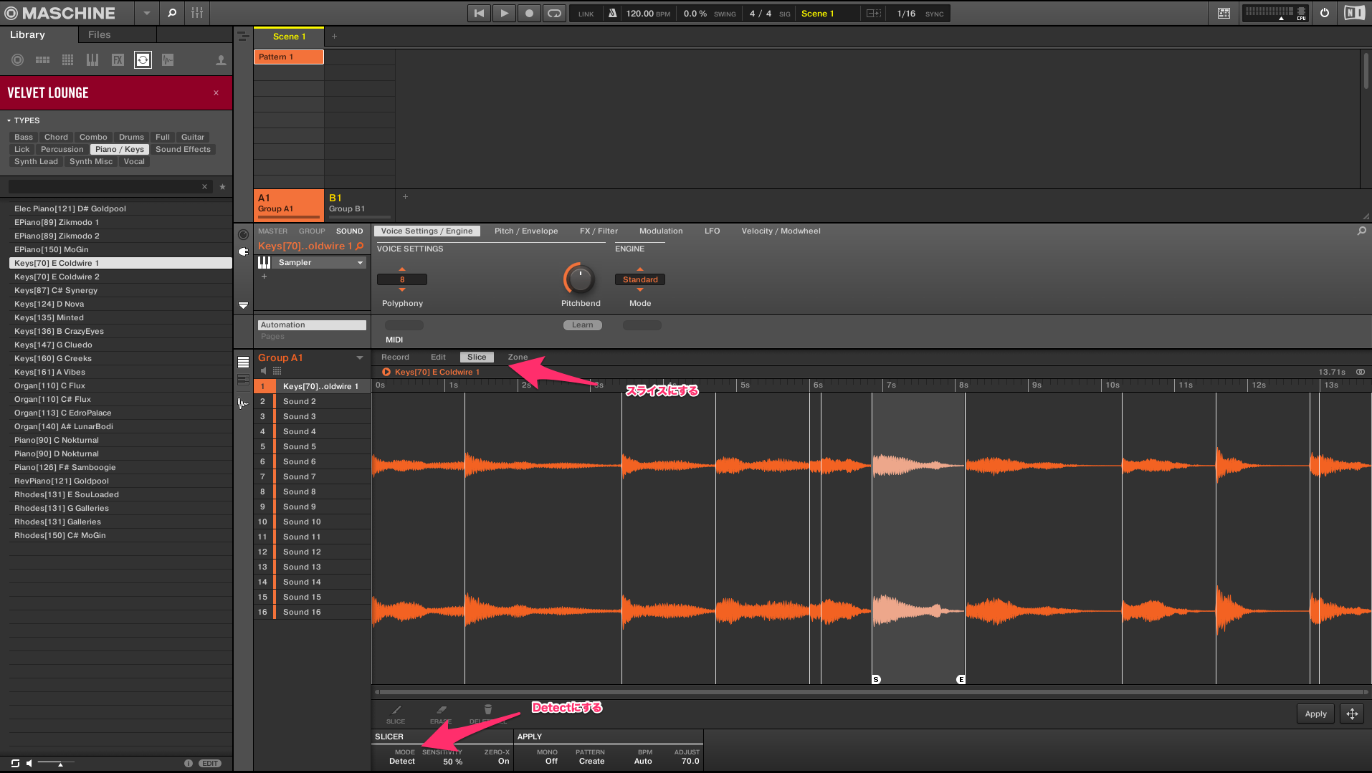Click the Apply button

pyautogui.click(x=1315, y=714)
